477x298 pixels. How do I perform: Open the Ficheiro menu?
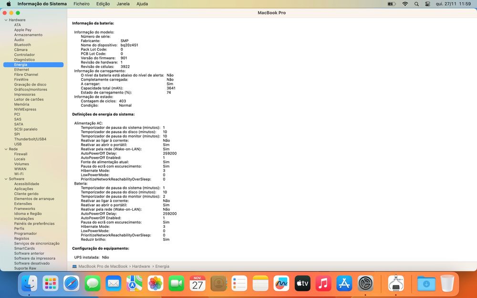[x=82, y=4]
